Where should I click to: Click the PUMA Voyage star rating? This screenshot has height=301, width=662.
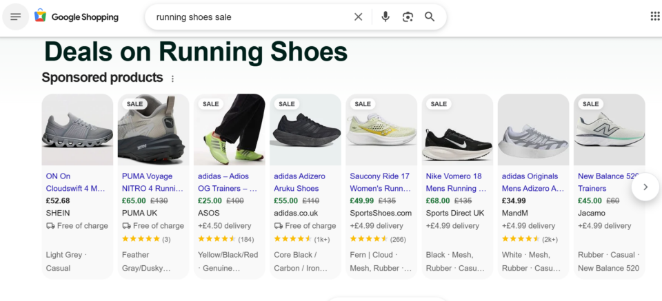coord(141,239)
